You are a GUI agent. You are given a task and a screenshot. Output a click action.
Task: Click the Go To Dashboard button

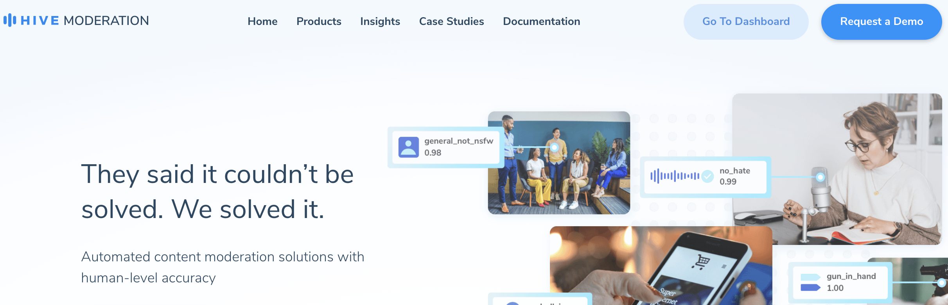pyautogui.click(x=746, y=21)
